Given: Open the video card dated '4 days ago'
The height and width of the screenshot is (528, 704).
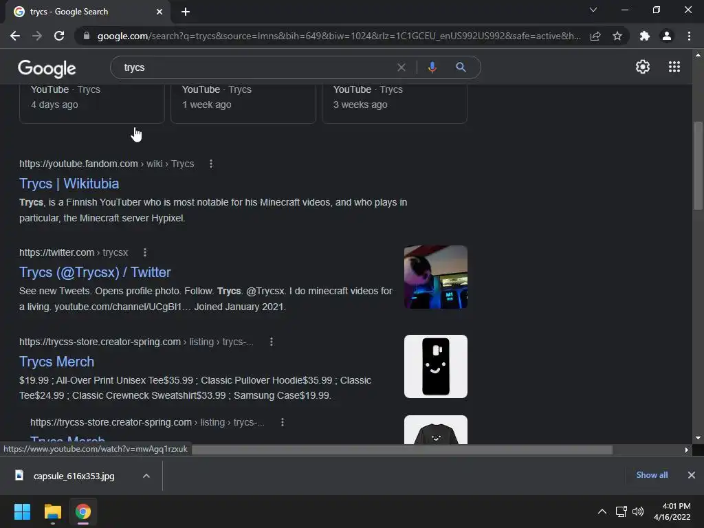Looking at the screenshot, I should pos(92,103).
